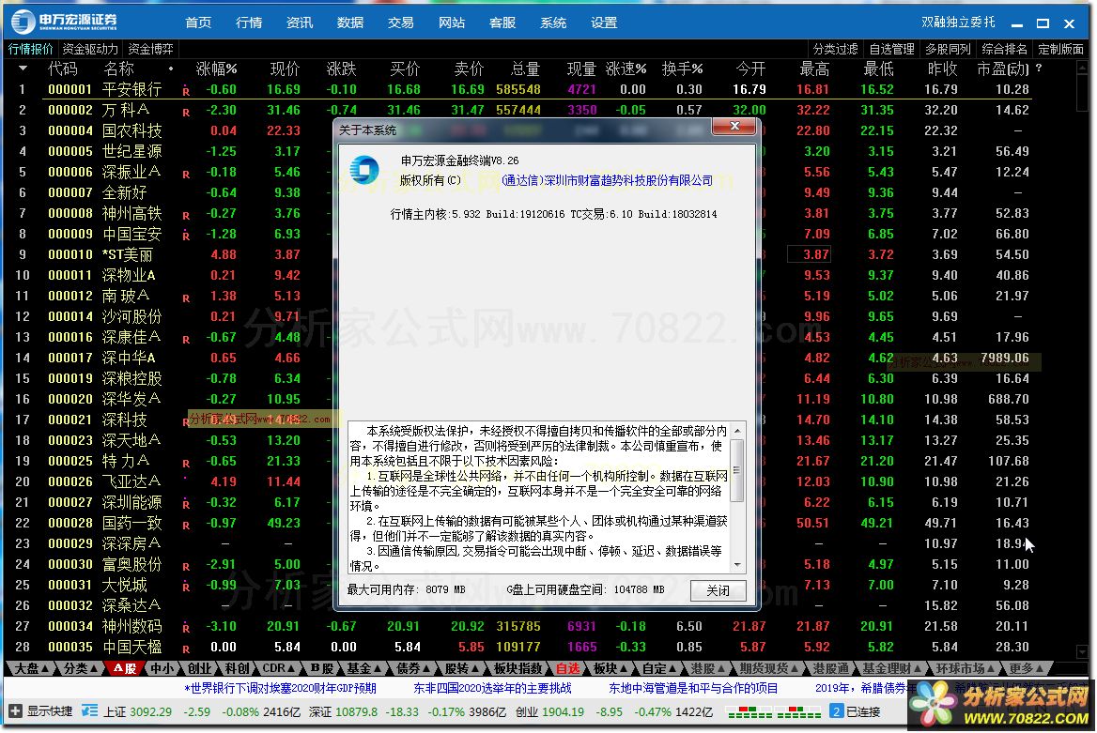Click the plus icon beside 显示快捷

[15, 711]
